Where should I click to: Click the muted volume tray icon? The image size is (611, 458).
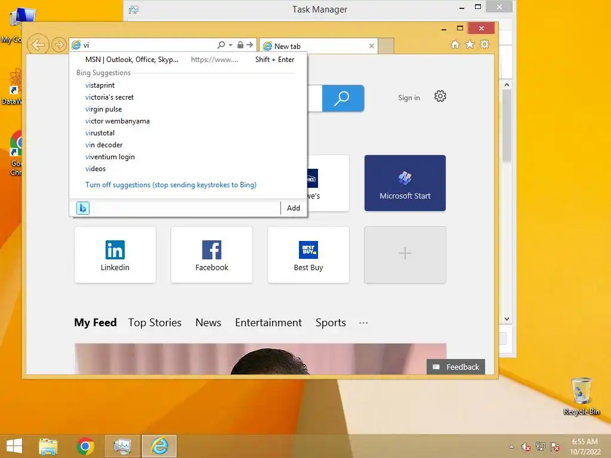(x=526, y=447)
